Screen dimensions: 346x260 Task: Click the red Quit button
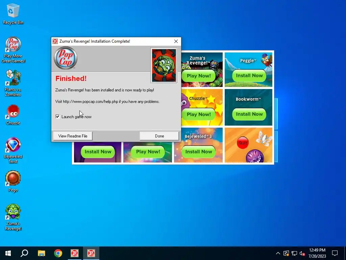point(243,143)
